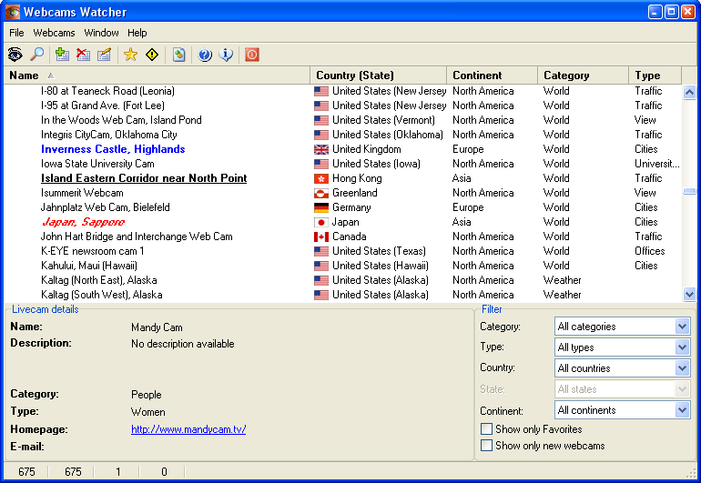Select Integris CityCam, Oklahoma City
The width and height of the screenshot is (701, 483).
(109, 135)
